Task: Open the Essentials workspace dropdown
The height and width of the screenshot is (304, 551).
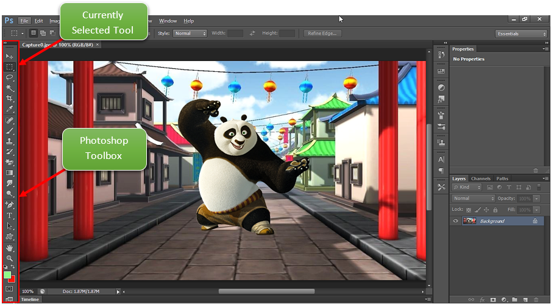Action: click(521, 34)
